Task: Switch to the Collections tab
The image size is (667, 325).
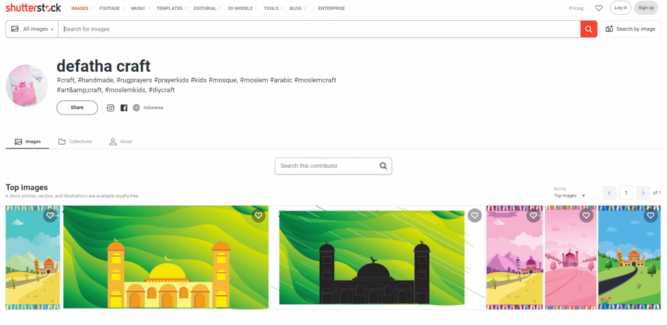Action: (x=75, y=141)
